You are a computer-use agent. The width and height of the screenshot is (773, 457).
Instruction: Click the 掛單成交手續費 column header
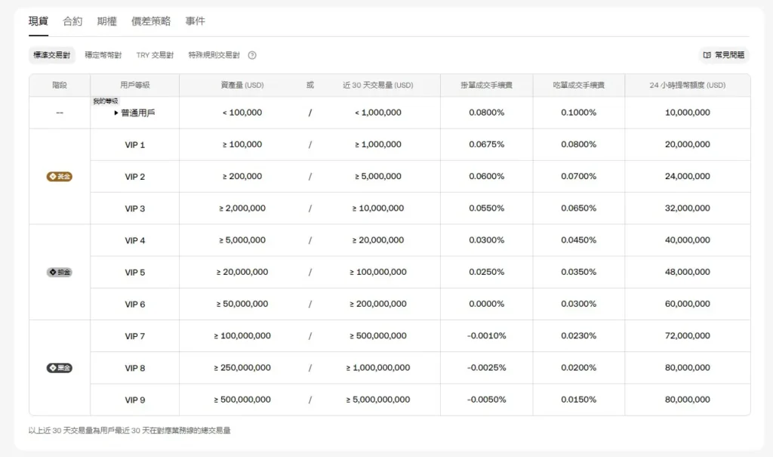tap(487, 85)
